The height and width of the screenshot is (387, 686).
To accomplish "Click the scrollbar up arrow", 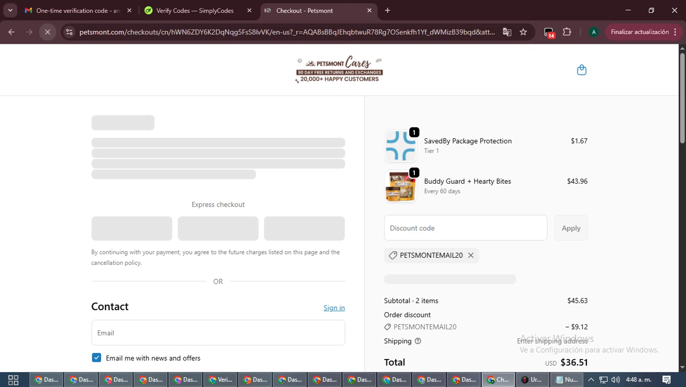I will point(682,48).
